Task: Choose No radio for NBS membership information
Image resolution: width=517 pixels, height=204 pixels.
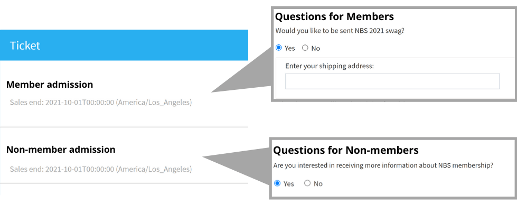Action: coord(307,183)
